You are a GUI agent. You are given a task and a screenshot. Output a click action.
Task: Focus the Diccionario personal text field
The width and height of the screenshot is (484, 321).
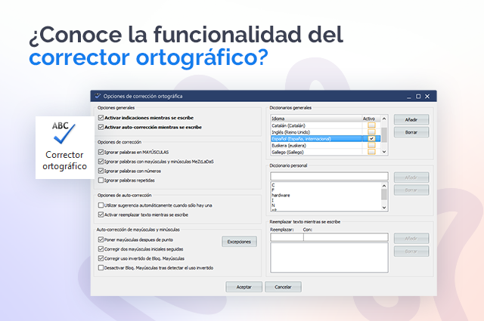pyautogui.click(x=328, y=176)
